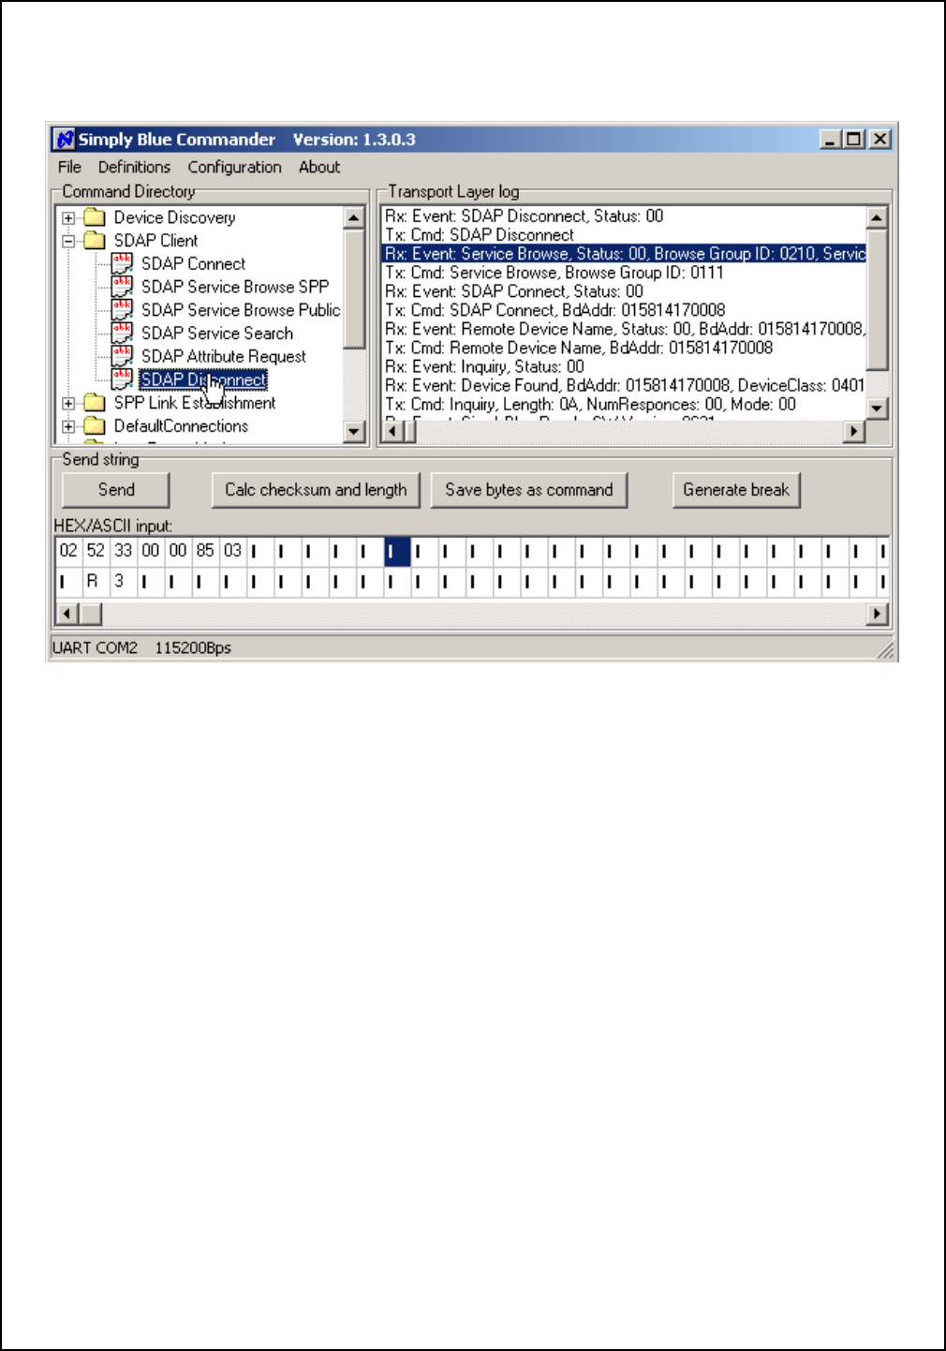Click Calc checksum and length button
Viewport: 946px width, 1351px height.
316,490
